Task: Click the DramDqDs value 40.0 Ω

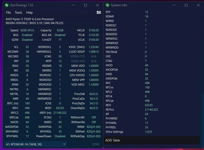Action: point(94,108)
